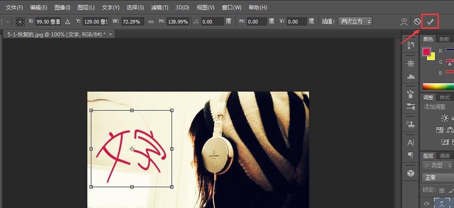Click the reference point location grid
This screenshot has width=454, height=208.
coord(20,22)
